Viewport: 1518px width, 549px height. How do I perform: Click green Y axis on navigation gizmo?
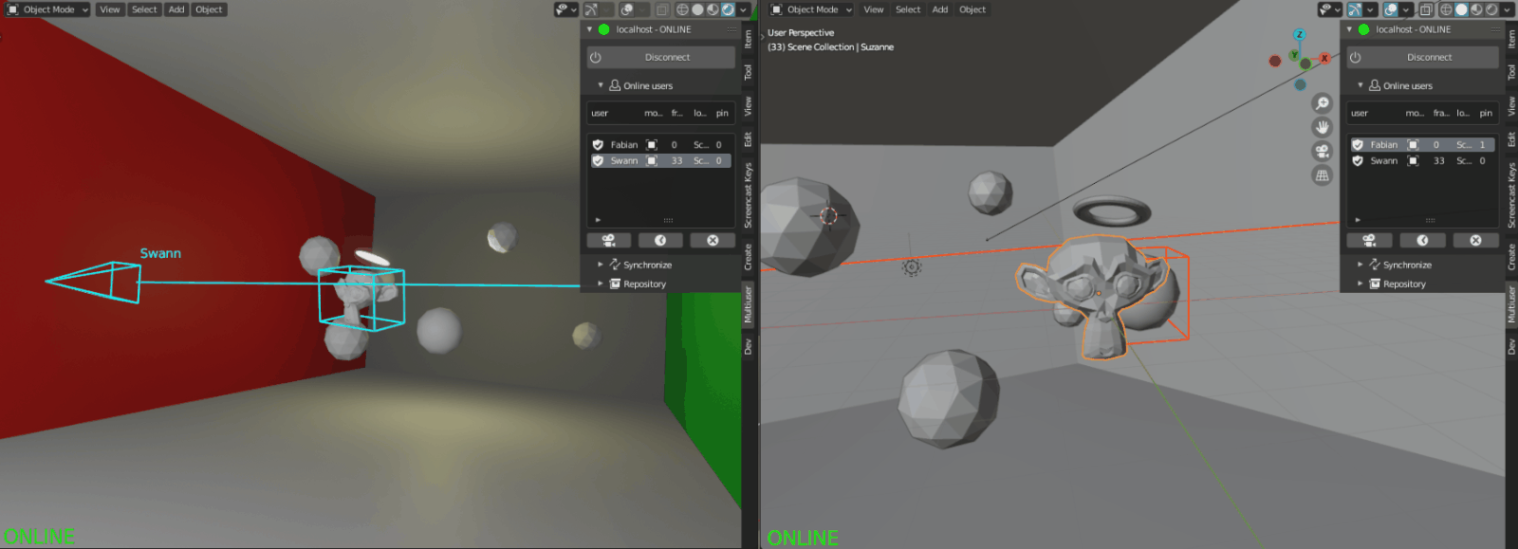[x=1293, y=55]
